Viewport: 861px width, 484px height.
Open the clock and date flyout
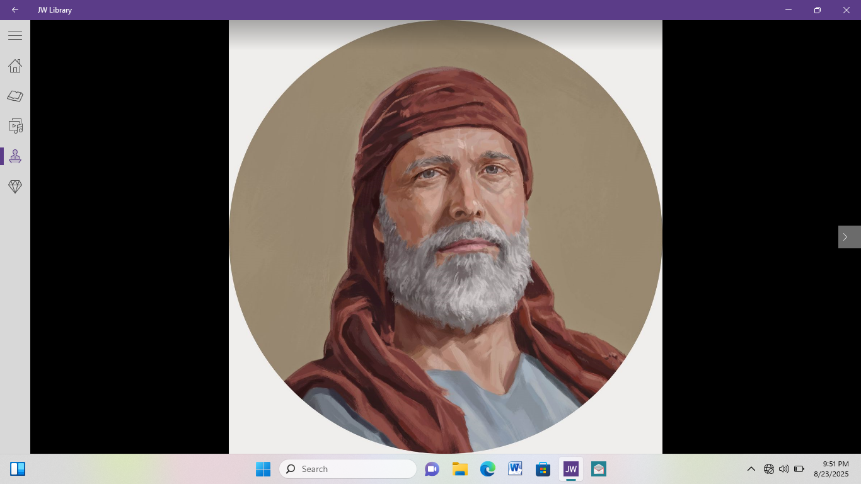point(831,469)
